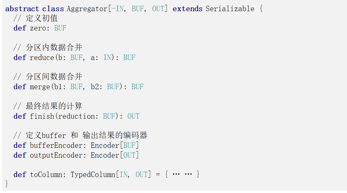Click the comment '最终结果的计算'
347x193 pixels.
pos(54,106)
